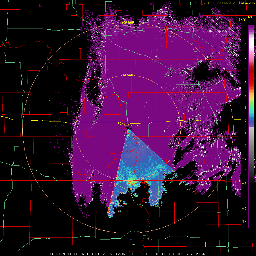
Task: Click the 1 value on the color scale
Action: tap(245, 108)
